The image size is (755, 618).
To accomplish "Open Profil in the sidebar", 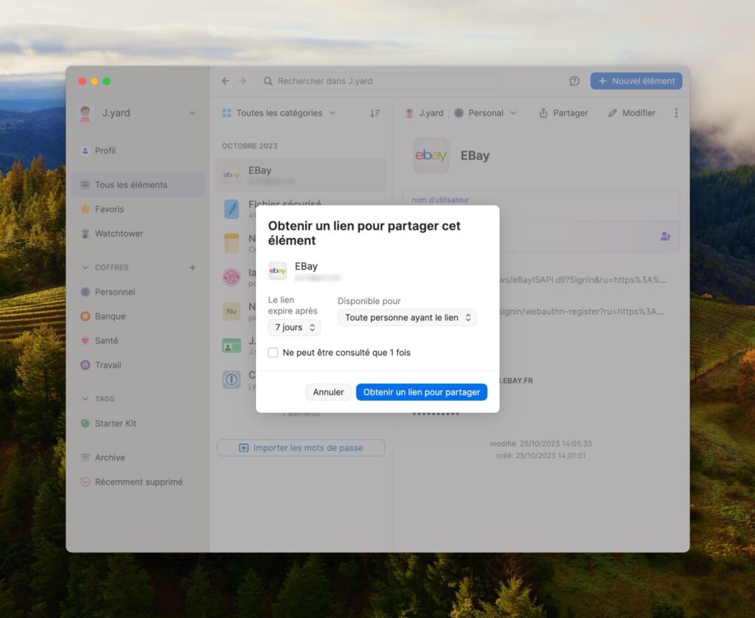I will [137, 150].
